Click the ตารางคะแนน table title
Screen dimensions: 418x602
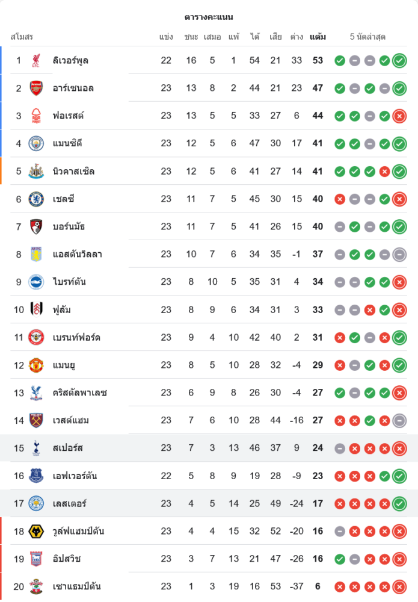point(209,17)
